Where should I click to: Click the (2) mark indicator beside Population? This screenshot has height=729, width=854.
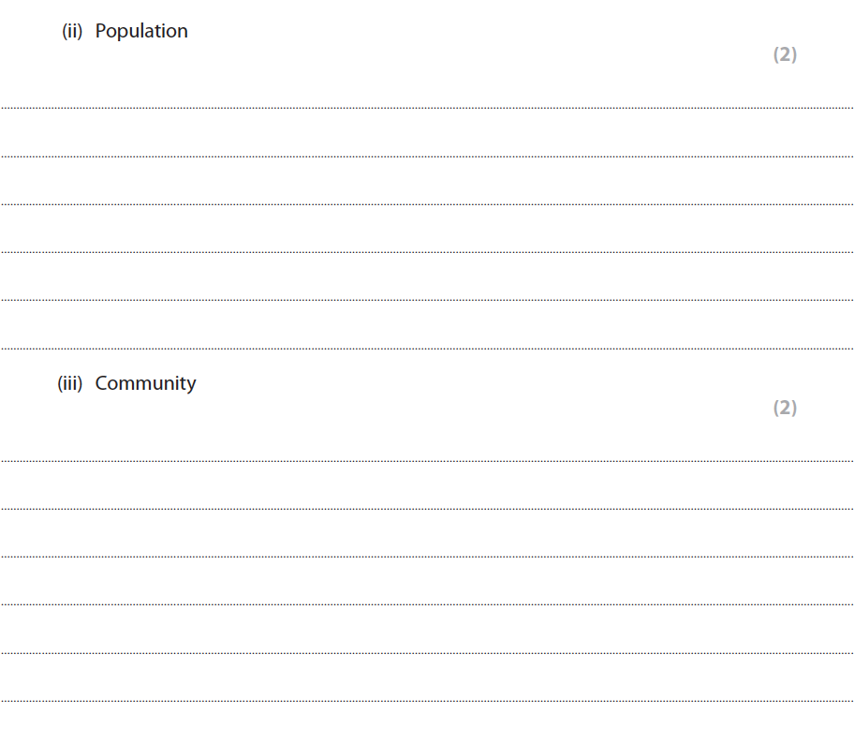(785, 55)
